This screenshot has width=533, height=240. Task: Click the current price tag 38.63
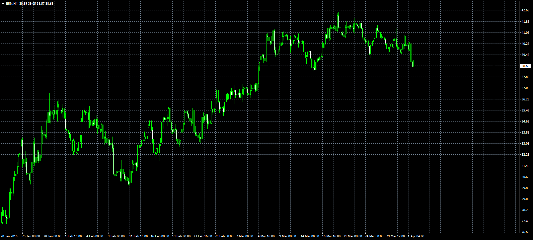525,66
